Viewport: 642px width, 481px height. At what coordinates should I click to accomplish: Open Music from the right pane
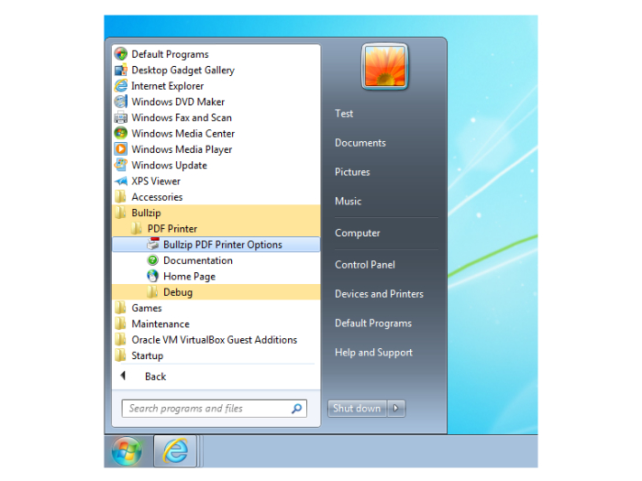(x=348, y=202)
